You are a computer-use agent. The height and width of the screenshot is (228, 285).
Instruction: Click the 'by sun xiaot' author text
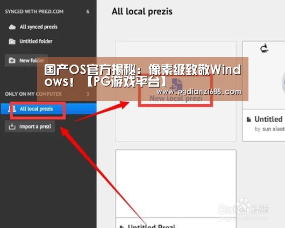click(x=269, y=129)
